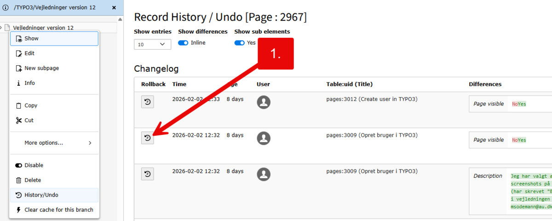Click the info icon beside the page path
This screenshot has width=552, height=221.
pyautogui.click(x=6, y=8)
